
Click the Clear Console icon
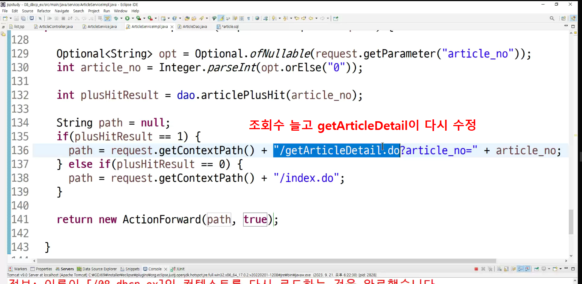tap(500, 269)
